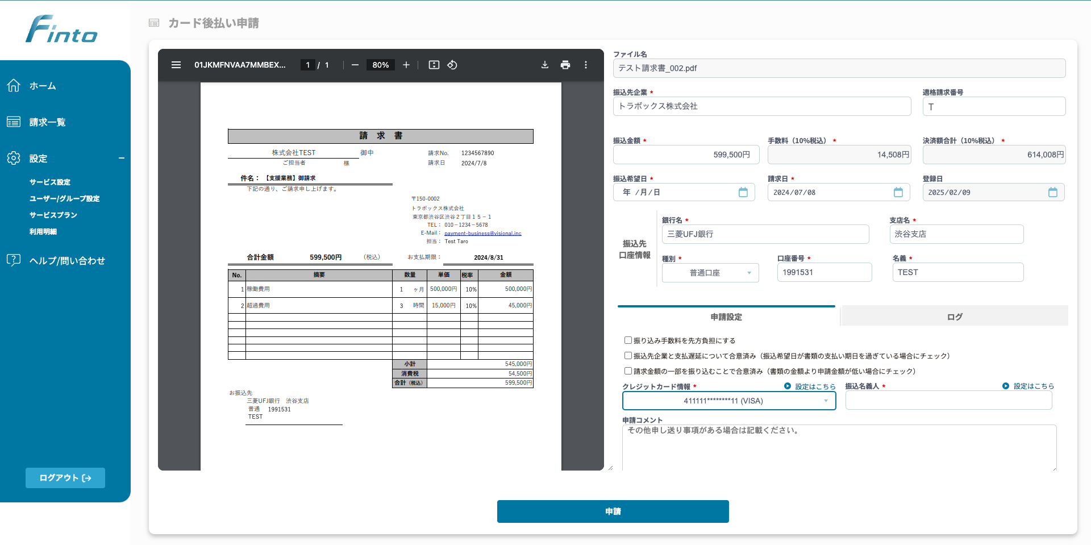Screen dimensions: 1091x545
Task: Click the PDF zoom out minus icon
Action: (x=355, y=65)
